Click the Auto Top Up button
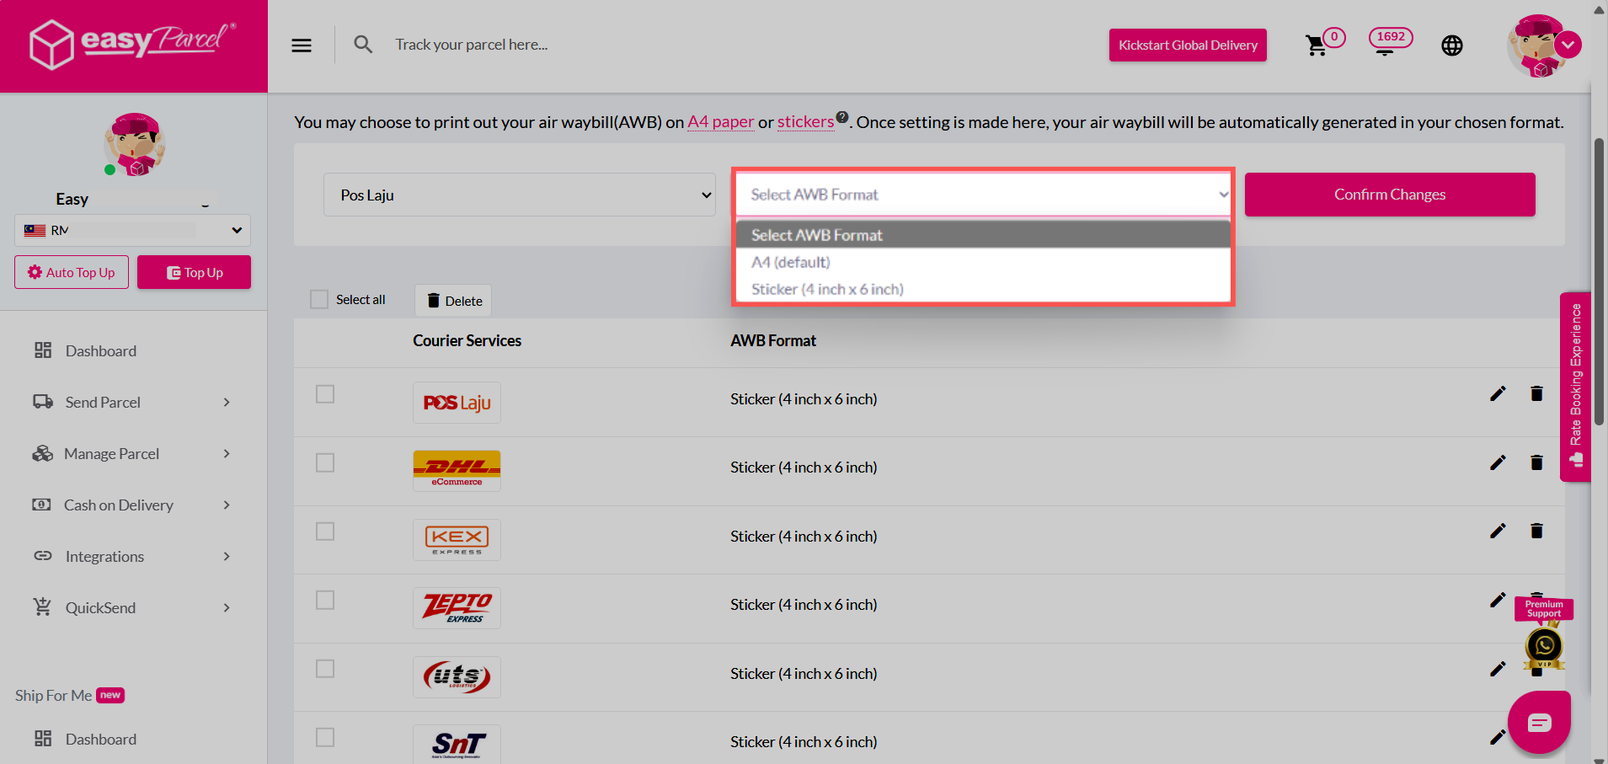Image resolution: width=1608 pixels, height=764 pixels. coord(72,272)
